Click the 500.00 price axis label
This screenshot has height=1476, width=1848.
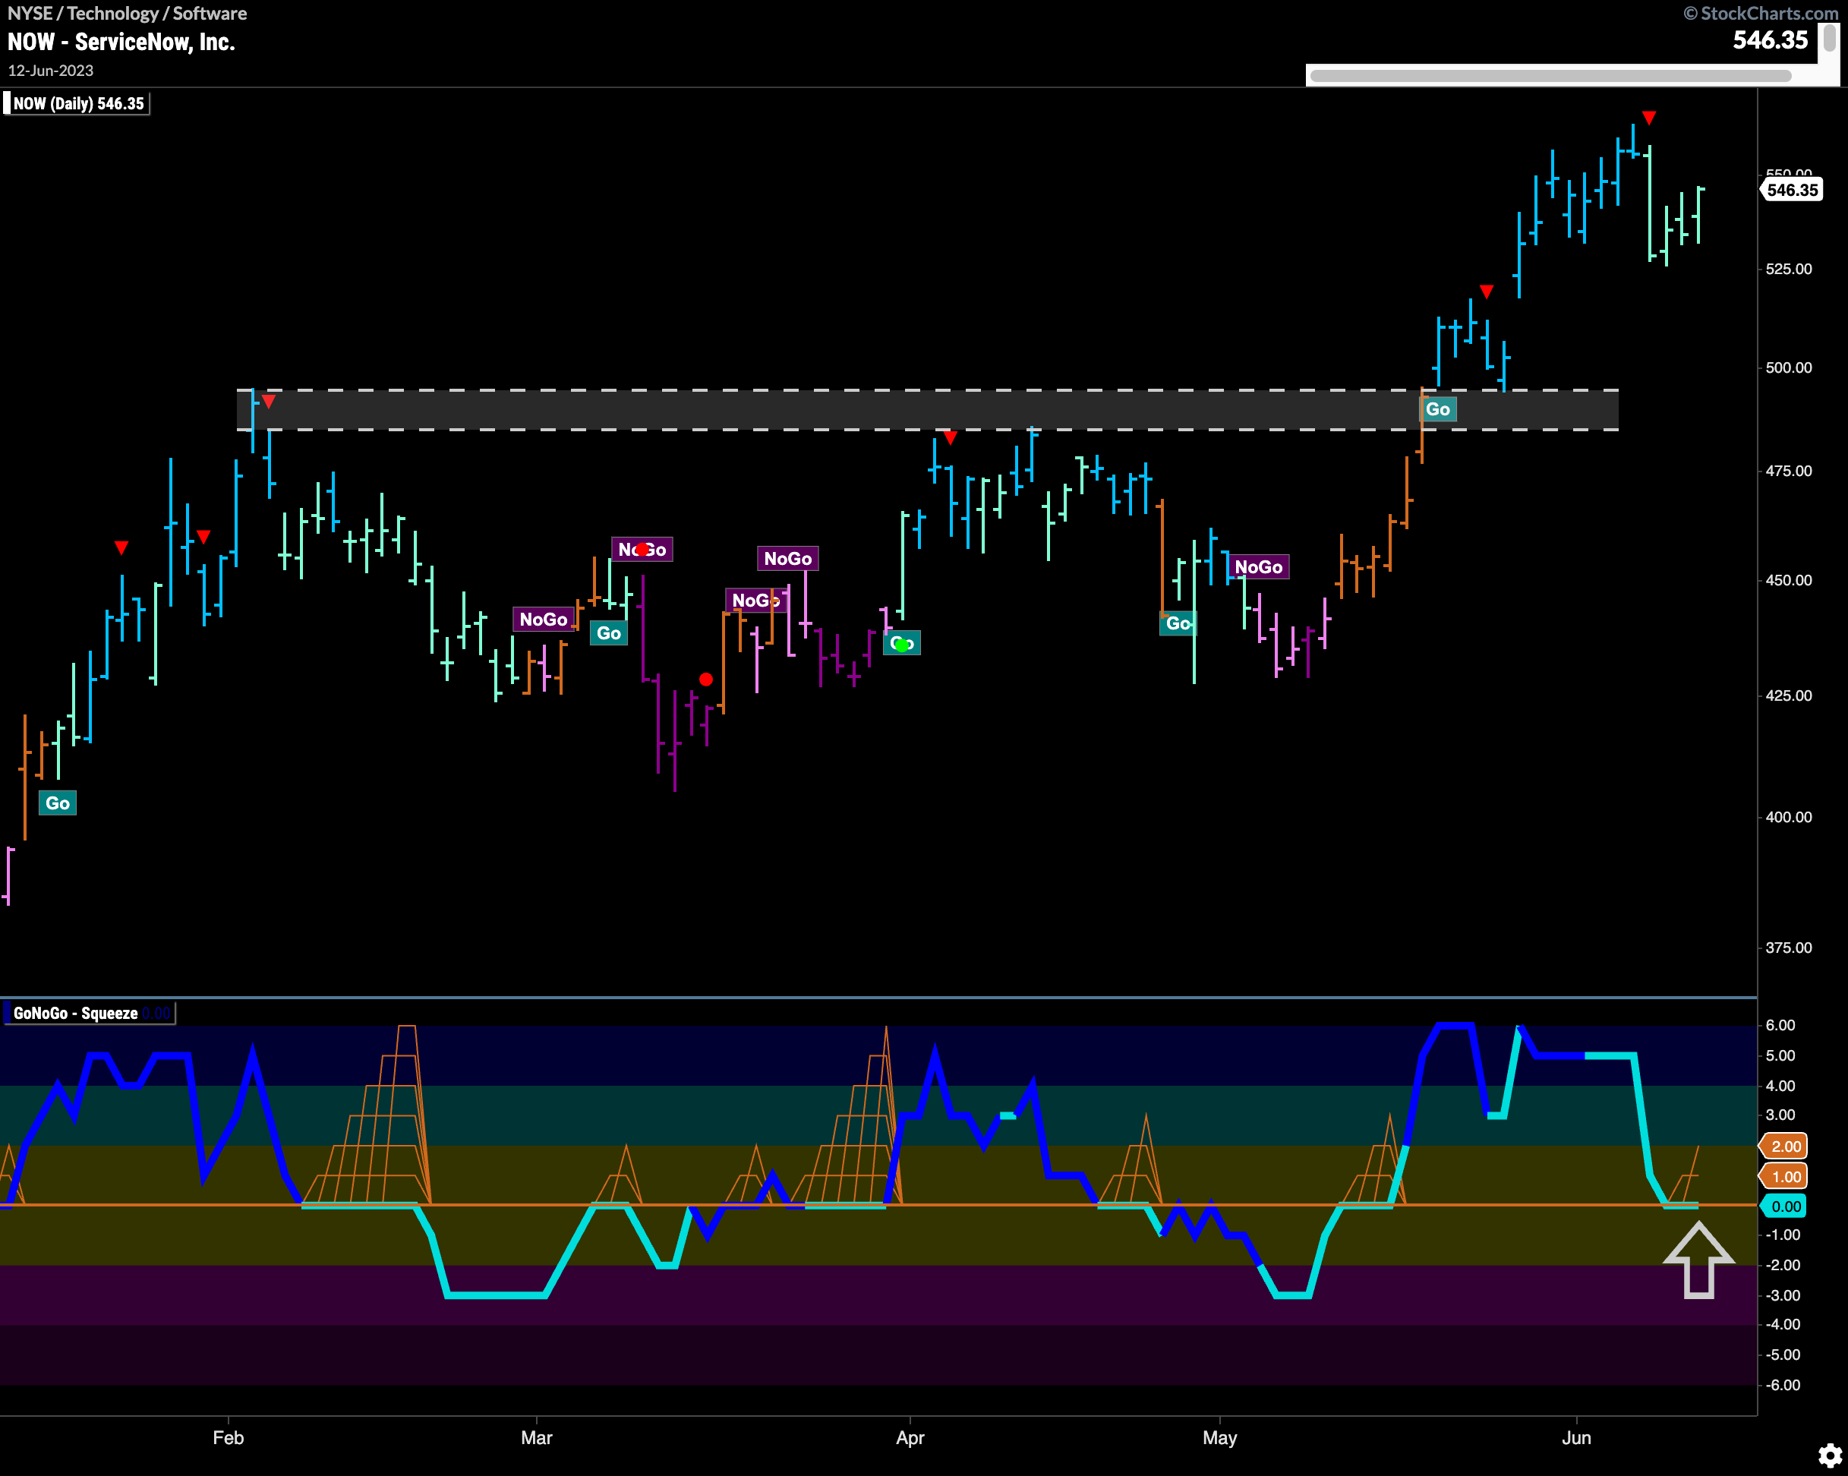coord(1789,367)
